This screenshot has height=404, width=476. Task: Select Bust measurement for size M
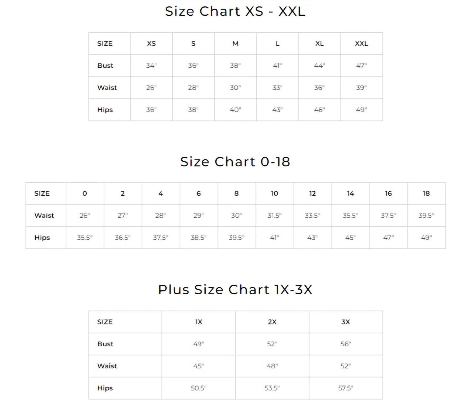coord(235,65)
